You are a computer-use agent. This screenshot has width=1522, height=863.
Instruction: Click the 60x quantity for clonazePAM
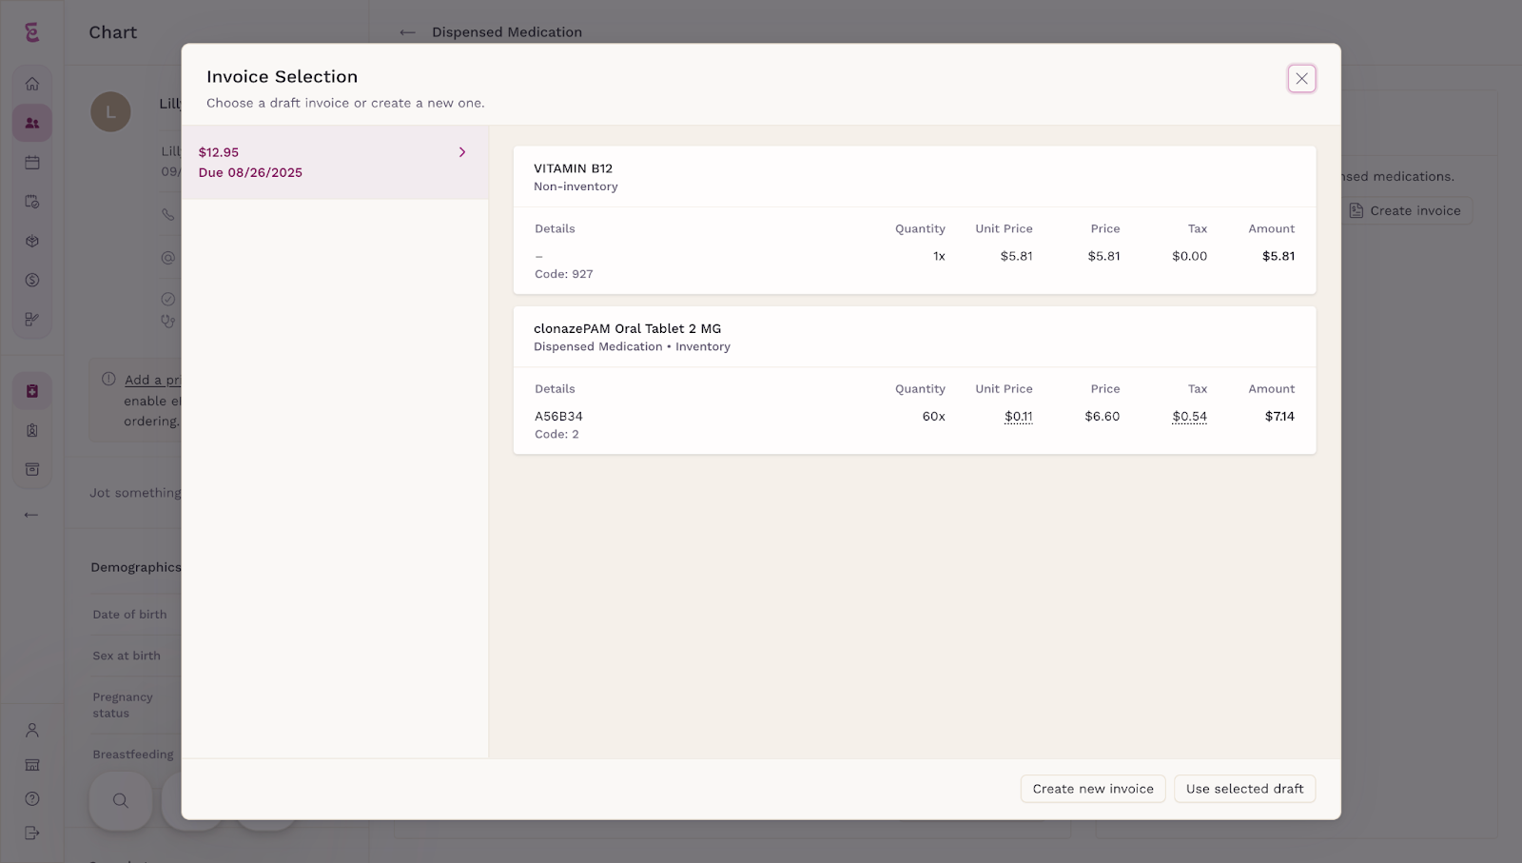934,416
